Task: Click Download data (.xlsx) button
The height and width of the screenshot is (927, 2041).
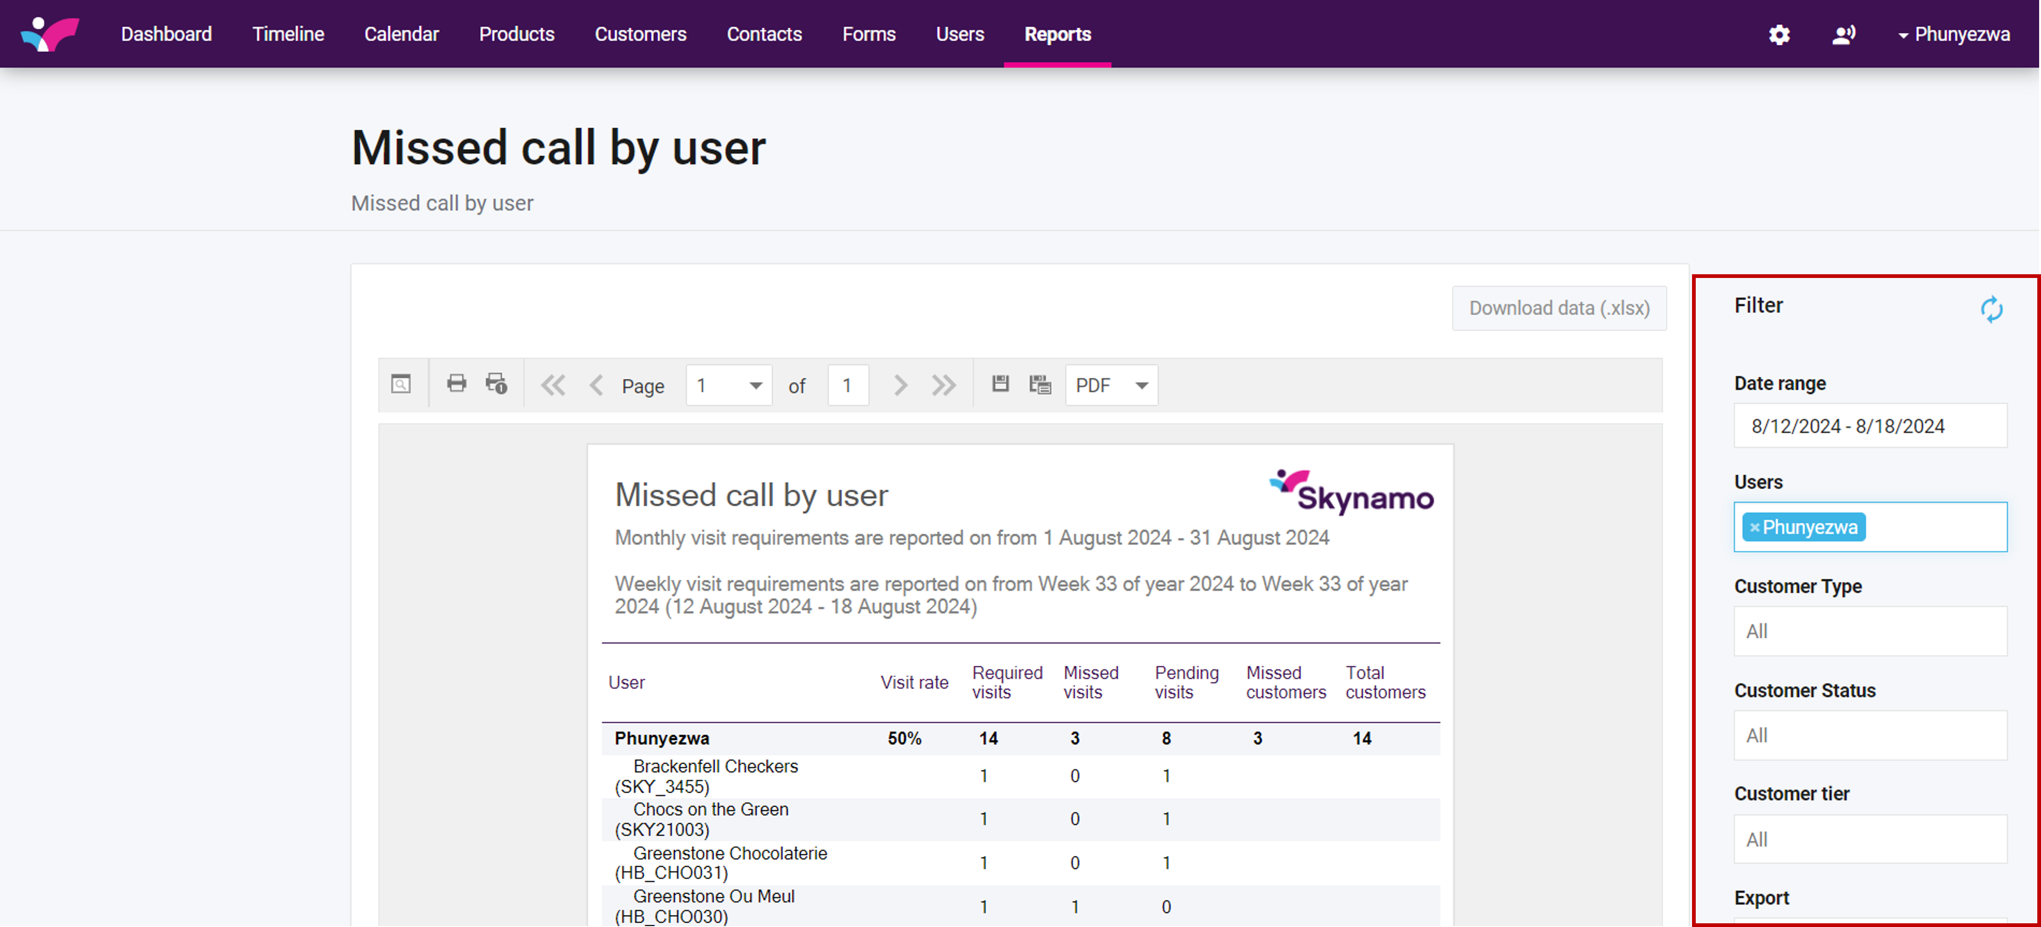Action: pyautogui.click(x=1559, y=308)
